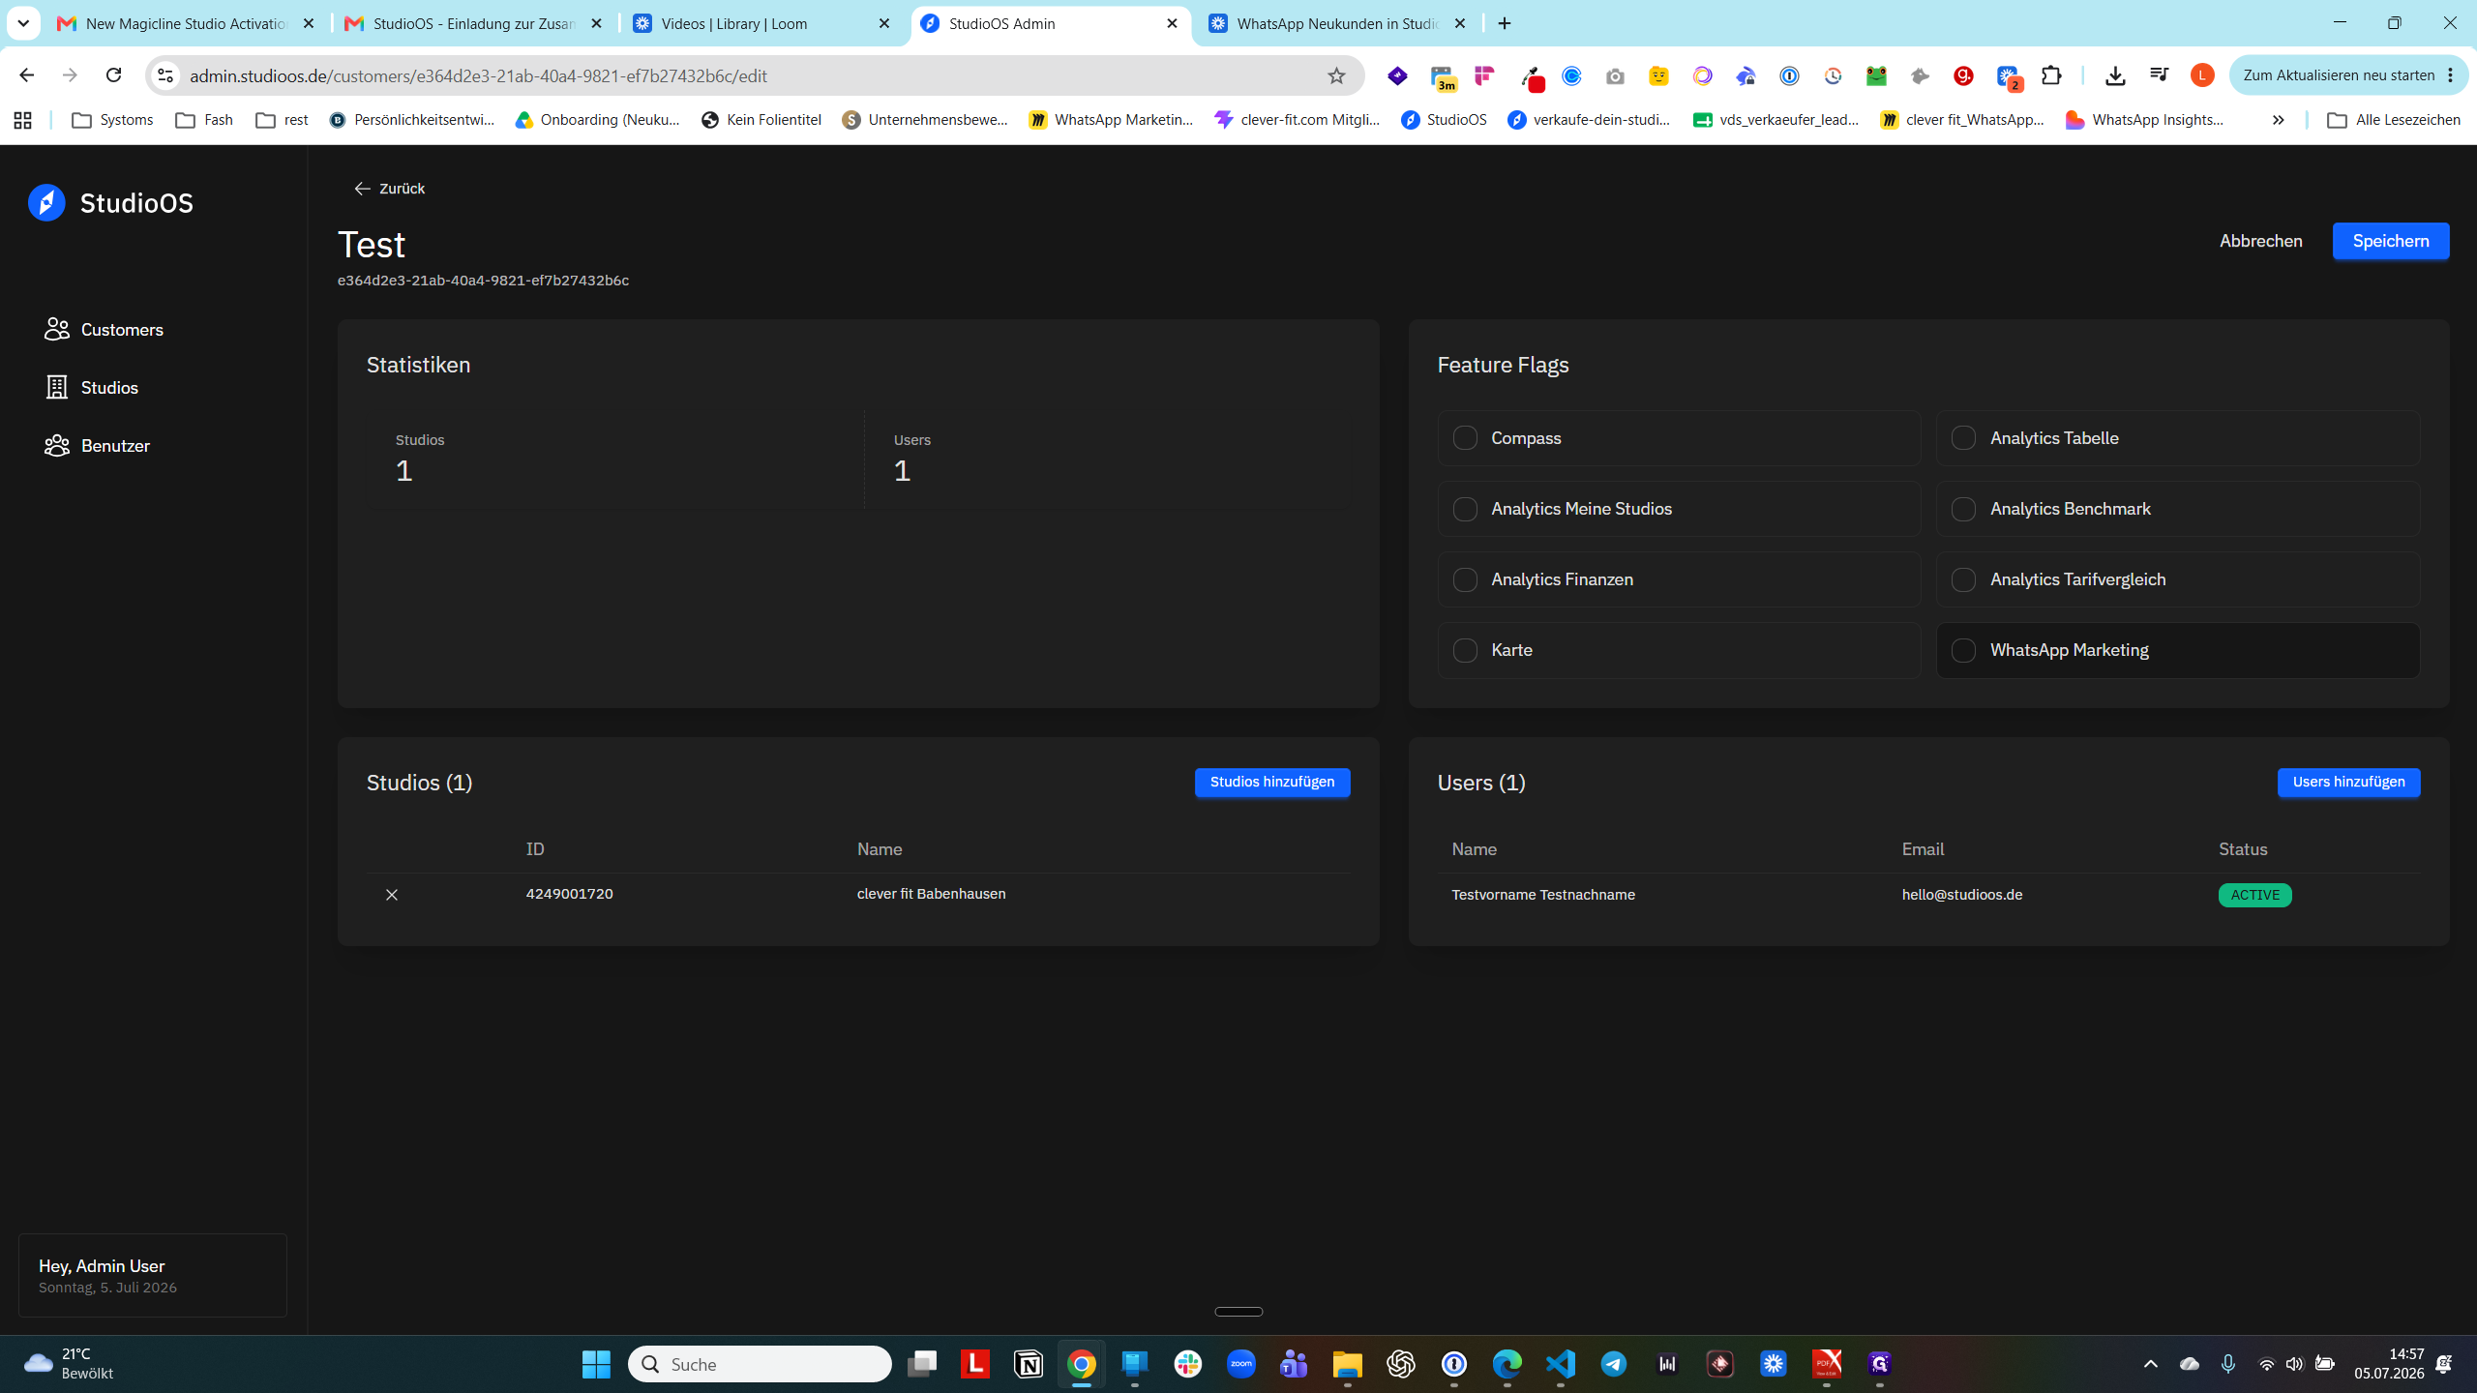Viewport: 2477px width, 1393px height.
Task: Open Chrome downloads icon in toolbar
Action: click(2115, 75)
